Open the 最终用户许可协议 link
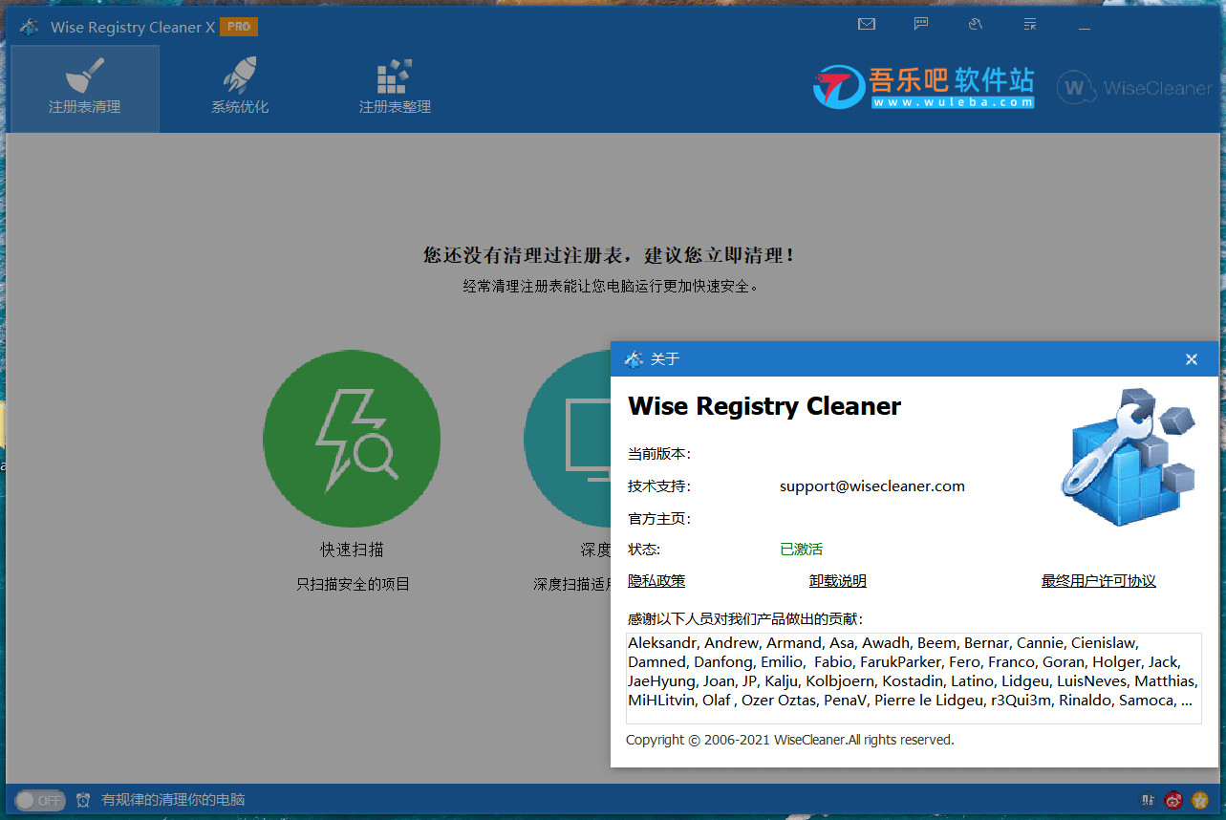Image resolution: width=1226 pixels, height=820 pixels. (x=1099, y=581)
